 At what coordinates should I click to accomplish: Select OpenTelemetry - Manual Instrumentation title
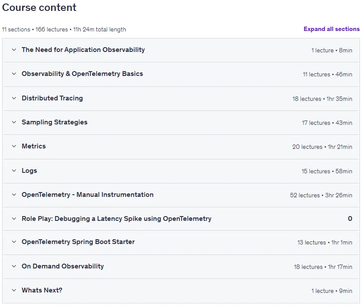click(x=88, y=195)
